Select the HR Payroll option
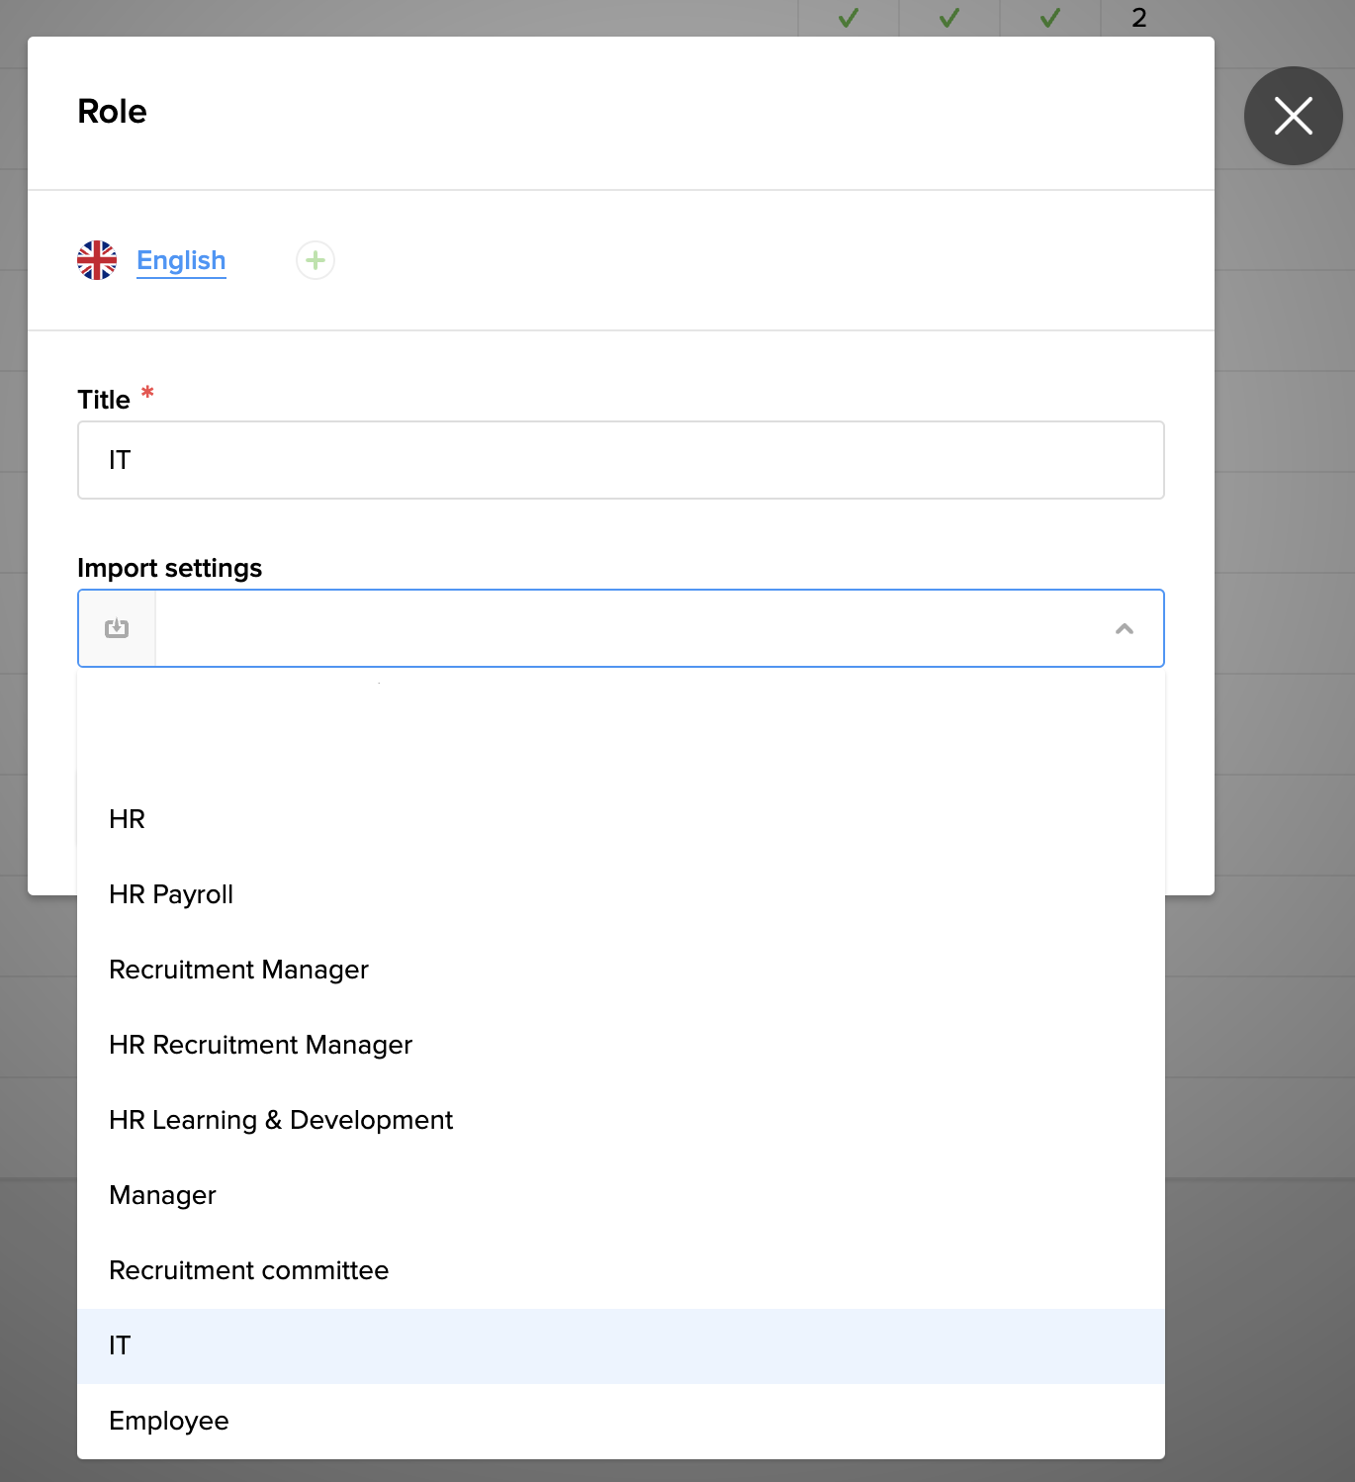The image size is (1355, 1482). [x=171, y=894]
